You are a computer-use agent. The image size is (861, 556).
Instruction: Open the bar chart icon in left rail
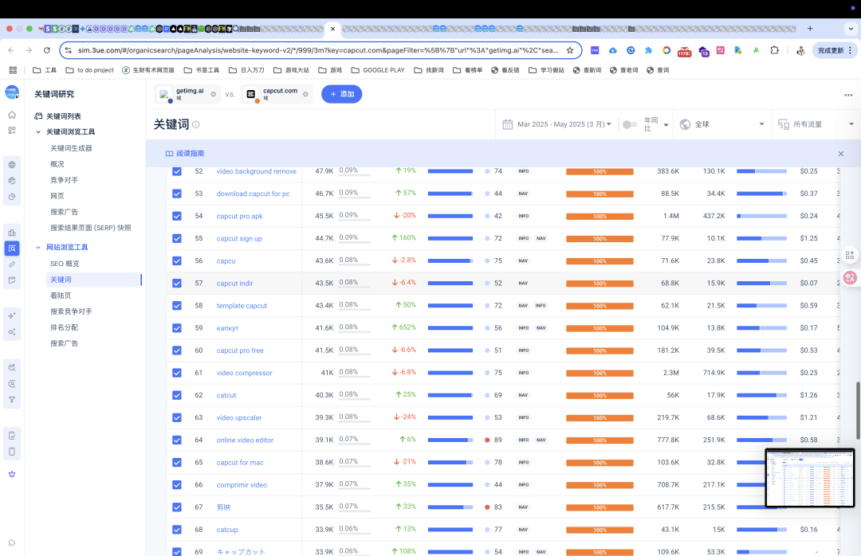tap(12, 232)
